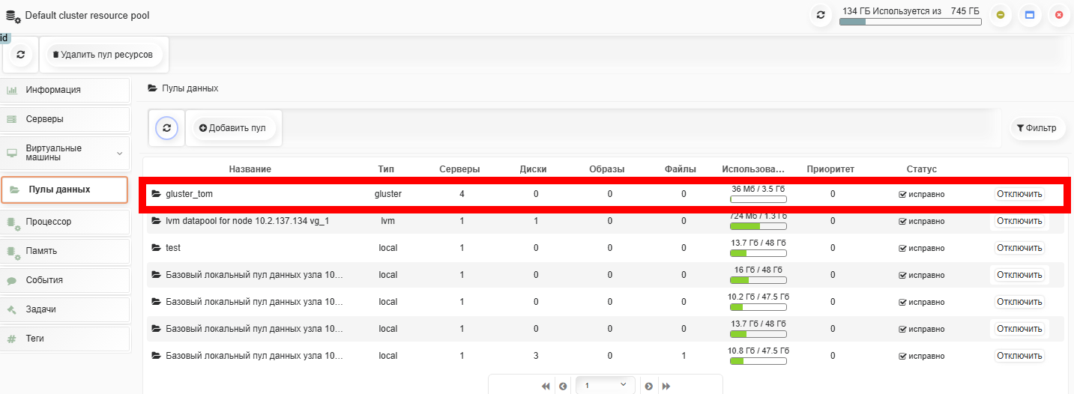
Task: Click the lvm datapool folder icon
Action: [157, 221]
